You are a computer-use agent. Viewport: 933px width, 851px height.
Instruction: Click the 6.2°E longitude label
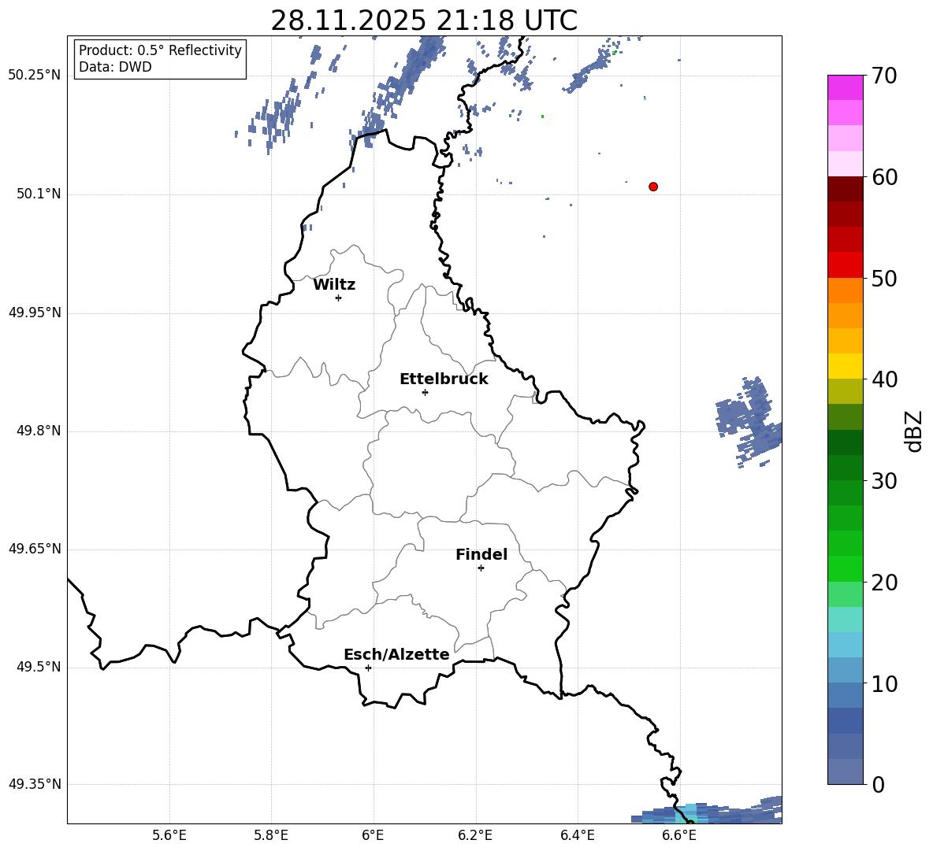(x=475, y=835)
